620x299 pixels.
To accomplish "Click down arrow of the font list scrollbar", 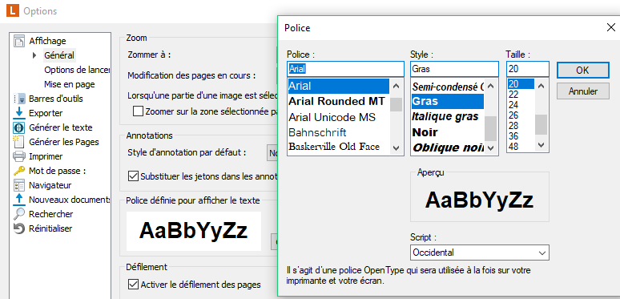I will [x=397, y=148].
